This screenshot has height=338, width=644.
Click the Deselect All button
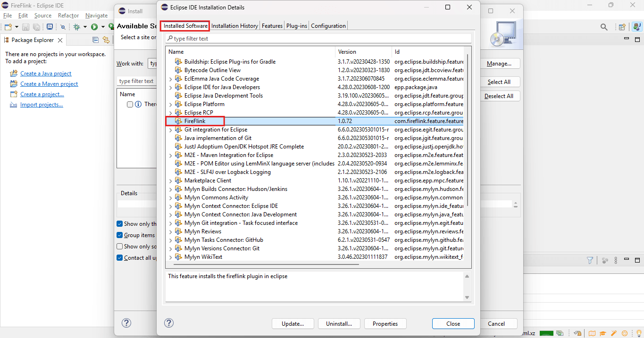coord(499,96)
